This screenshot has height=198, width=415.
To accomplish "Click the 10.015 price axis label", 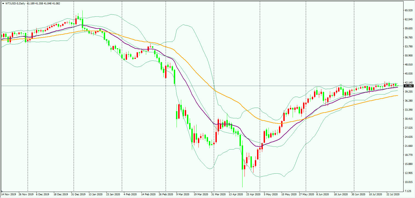I will 408,182.
